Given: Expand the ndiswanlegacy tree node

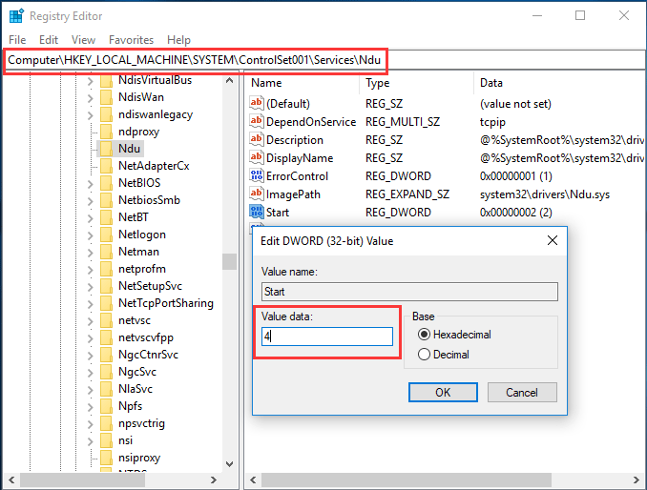Looking at the screenshot, I should (91, 115).
